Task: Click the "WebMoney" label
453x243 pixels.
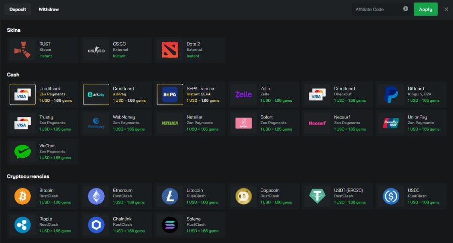Action: tap(124, 117)
